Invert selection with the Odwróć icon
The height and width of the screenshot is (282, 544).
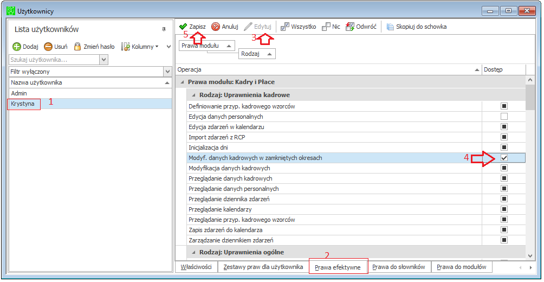tap(349, 27)
